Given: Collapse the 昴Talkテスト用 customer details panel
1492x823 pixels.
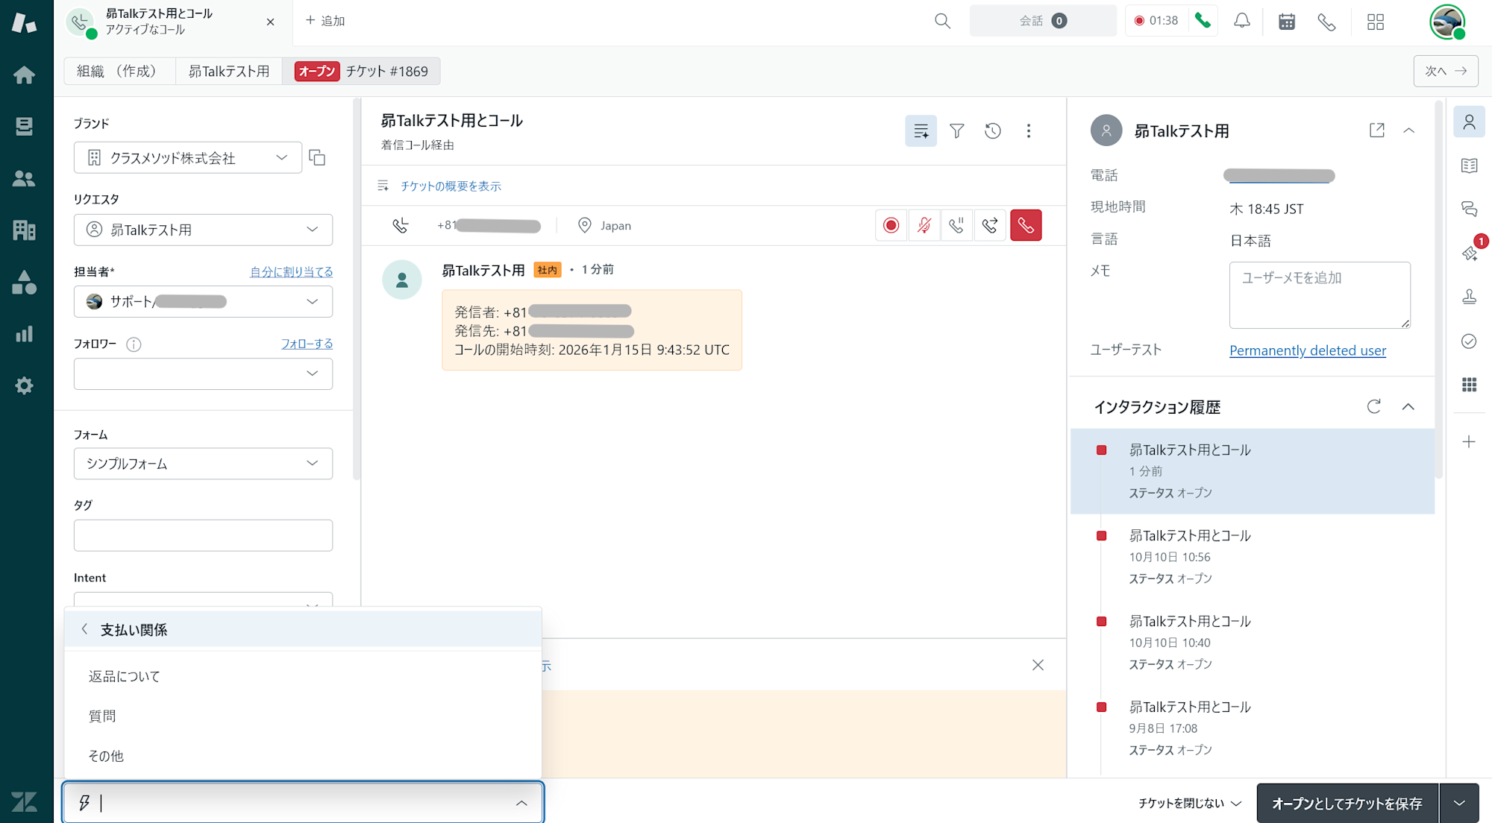Looking at the screenshot, I should (x=1409, y=130).
